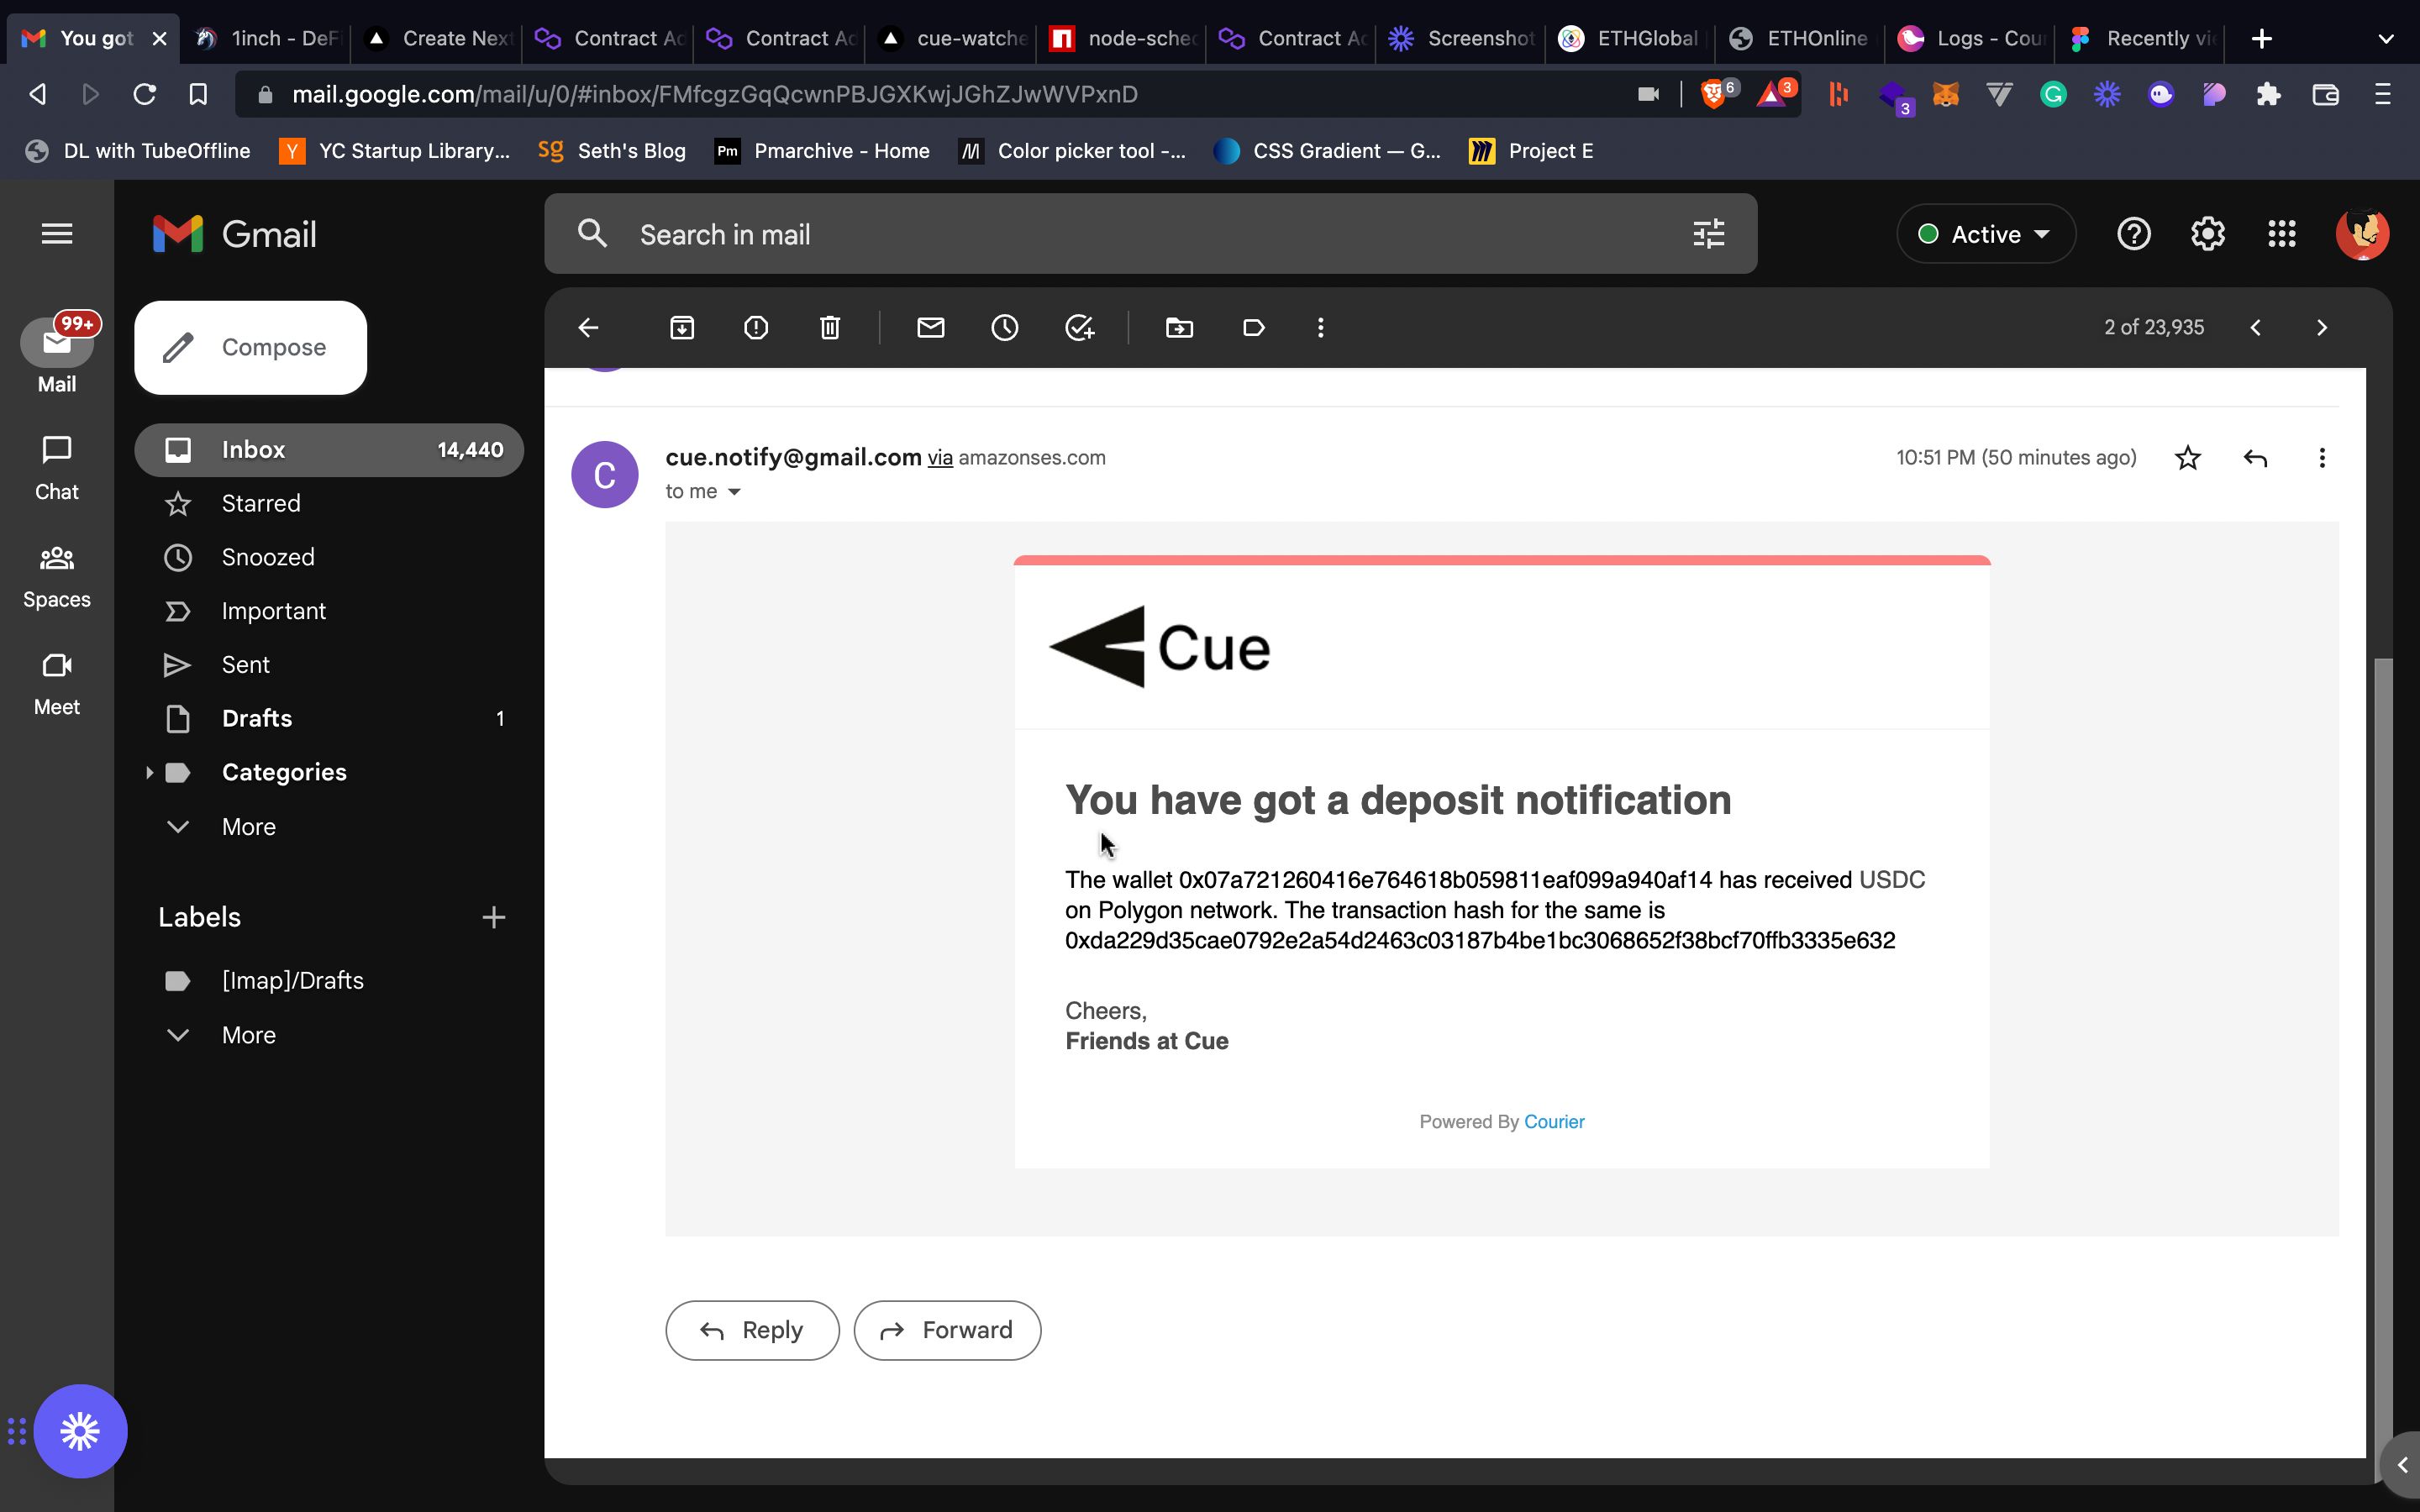This screenshot has height=1512, width=2420.
Task: Click the more options three-dot icon
Action: coord(1321,329)
